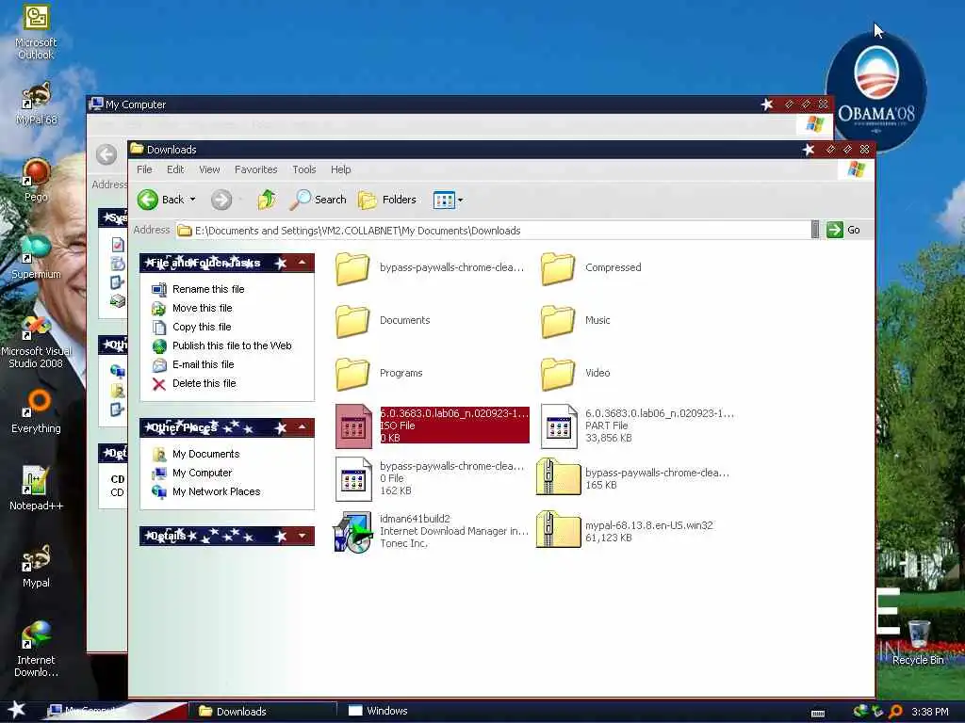The image size is (965, 723).
Task: Click Copy this file
Action: pyautogui.click(x=202, y=327)
